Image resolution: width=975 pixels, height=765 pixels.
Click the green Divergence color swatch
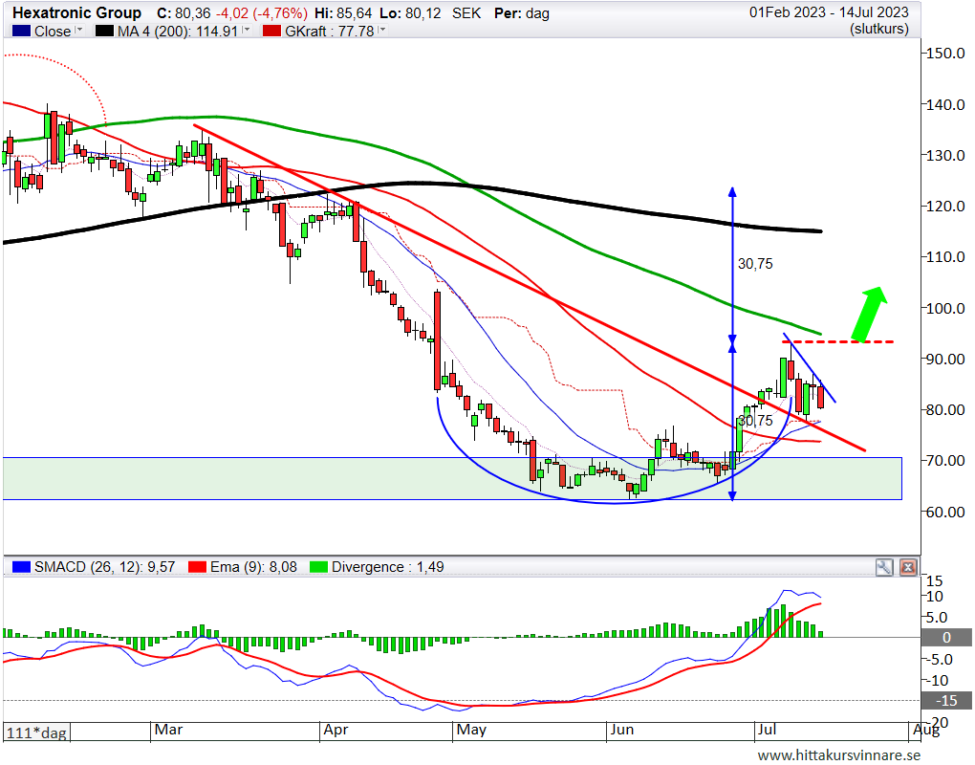[318, 567]
